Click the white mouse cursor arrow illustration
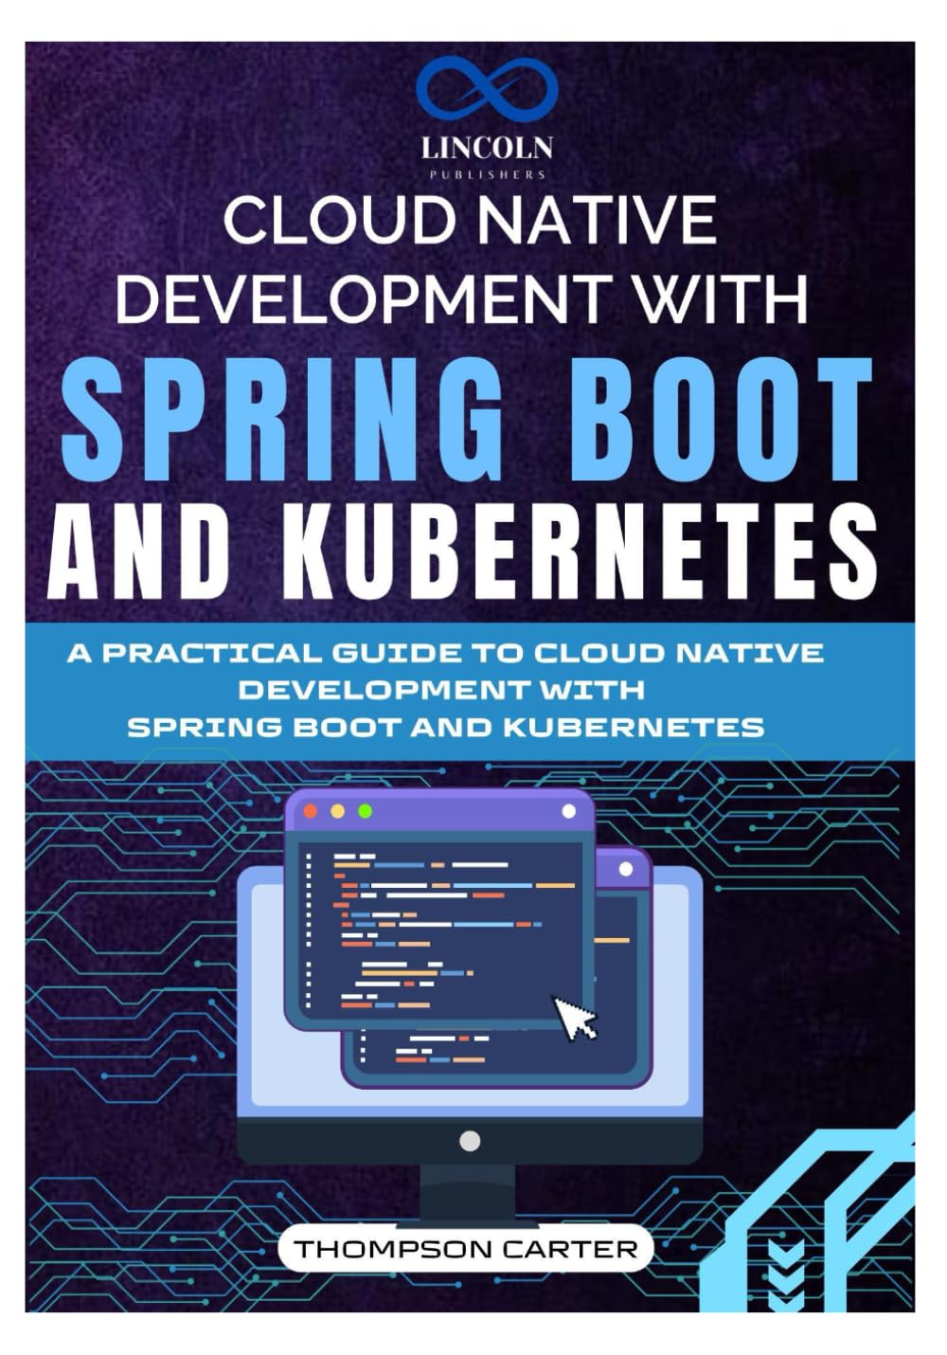Viewport: 947px width, 1355px height. pyautogui.click(x=576, y=1019)
